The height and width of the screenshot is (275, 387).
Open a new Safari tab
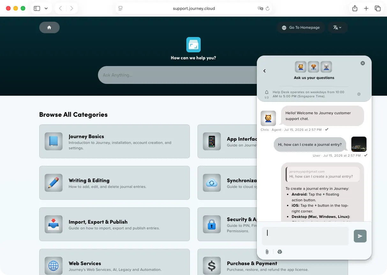tap(366, 9)
